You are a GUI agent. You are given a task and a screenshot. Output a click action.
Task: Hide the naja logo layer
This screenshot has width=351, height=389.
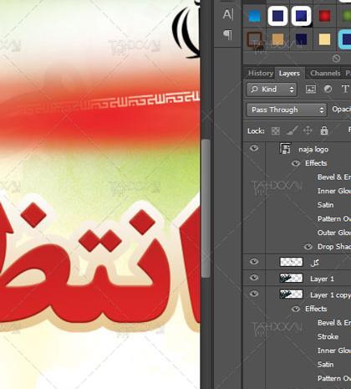tap(254, 148)
